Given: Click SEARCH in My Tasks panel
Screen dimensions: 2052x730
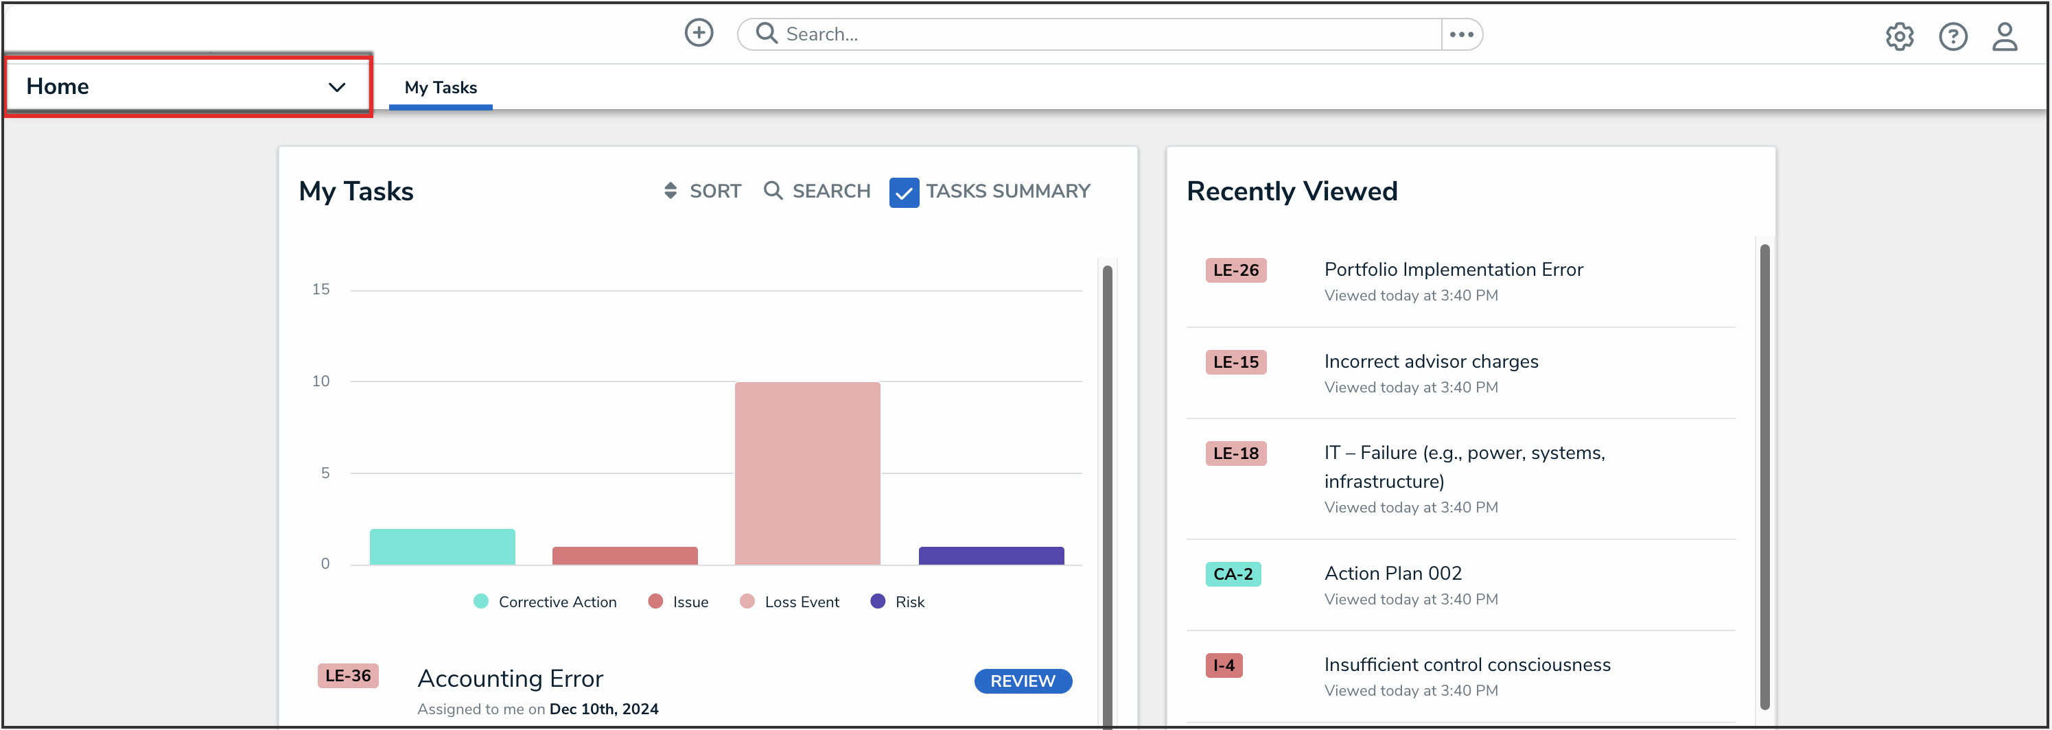Looking at the screenshot, I should tap(817, 191).
